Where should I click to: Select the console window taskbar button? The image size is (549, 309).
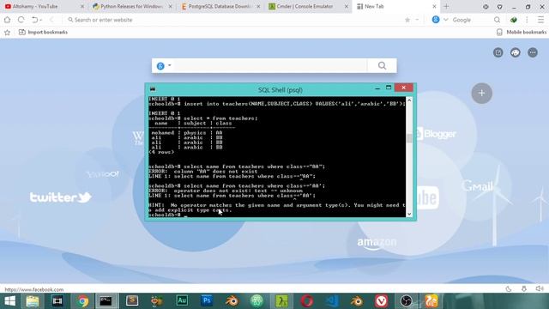[106, 301]
